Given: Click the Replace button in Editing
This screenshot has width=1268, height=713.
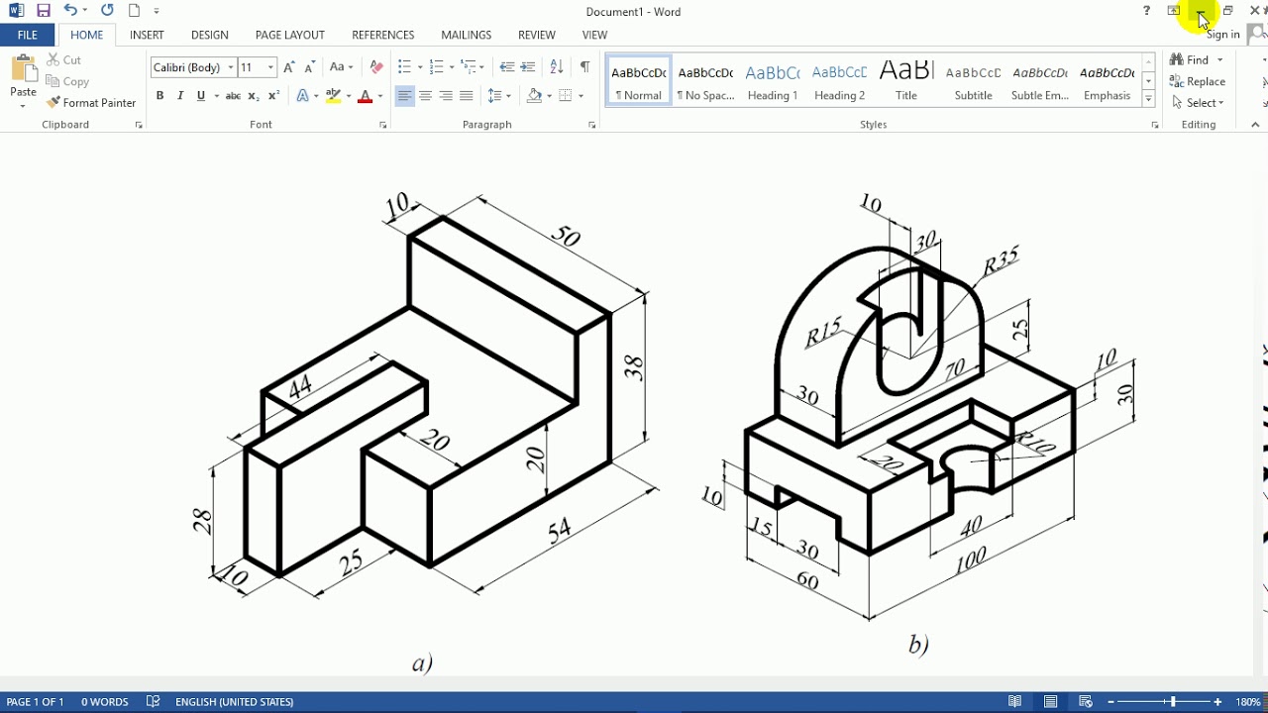Looking at the screenshot, I should coord(1198,81).
